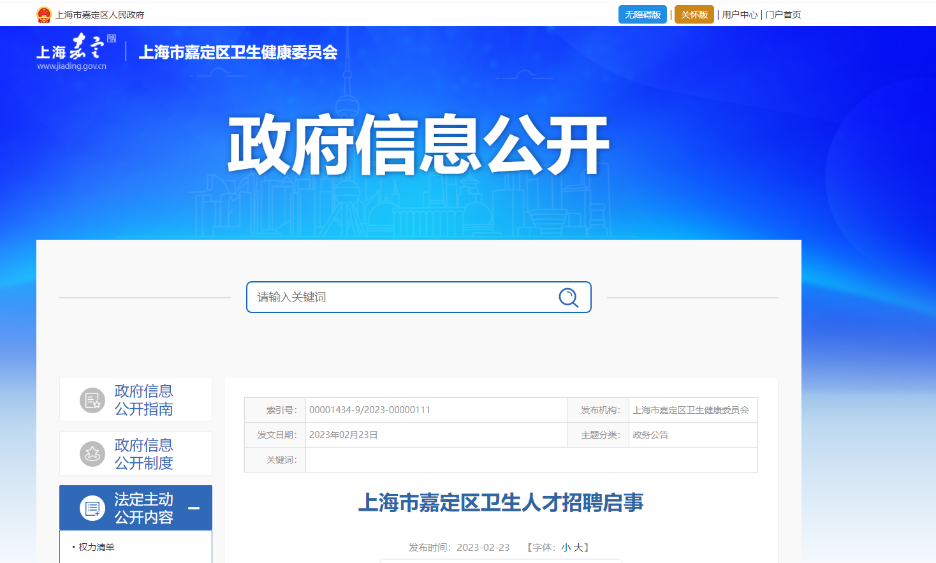Viewport: 936px width, 563px height.
Task: Click 上海市嘉定区卫生健康委员会 header title
Action: point(238,52)
